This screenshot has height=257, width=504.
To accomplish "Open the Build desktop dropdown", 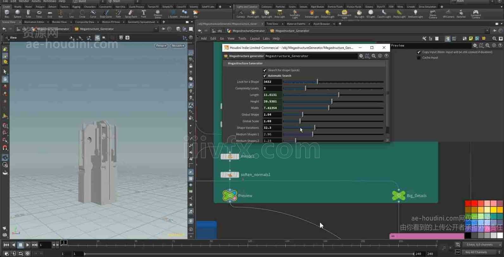I will (89, 1).
